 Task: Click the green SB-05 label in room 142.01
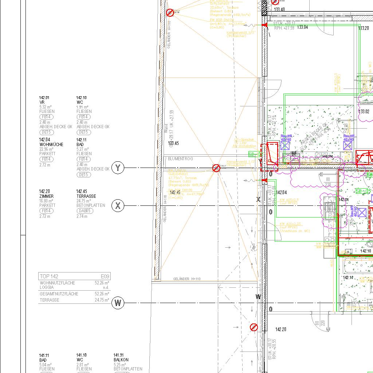(363, 191)
